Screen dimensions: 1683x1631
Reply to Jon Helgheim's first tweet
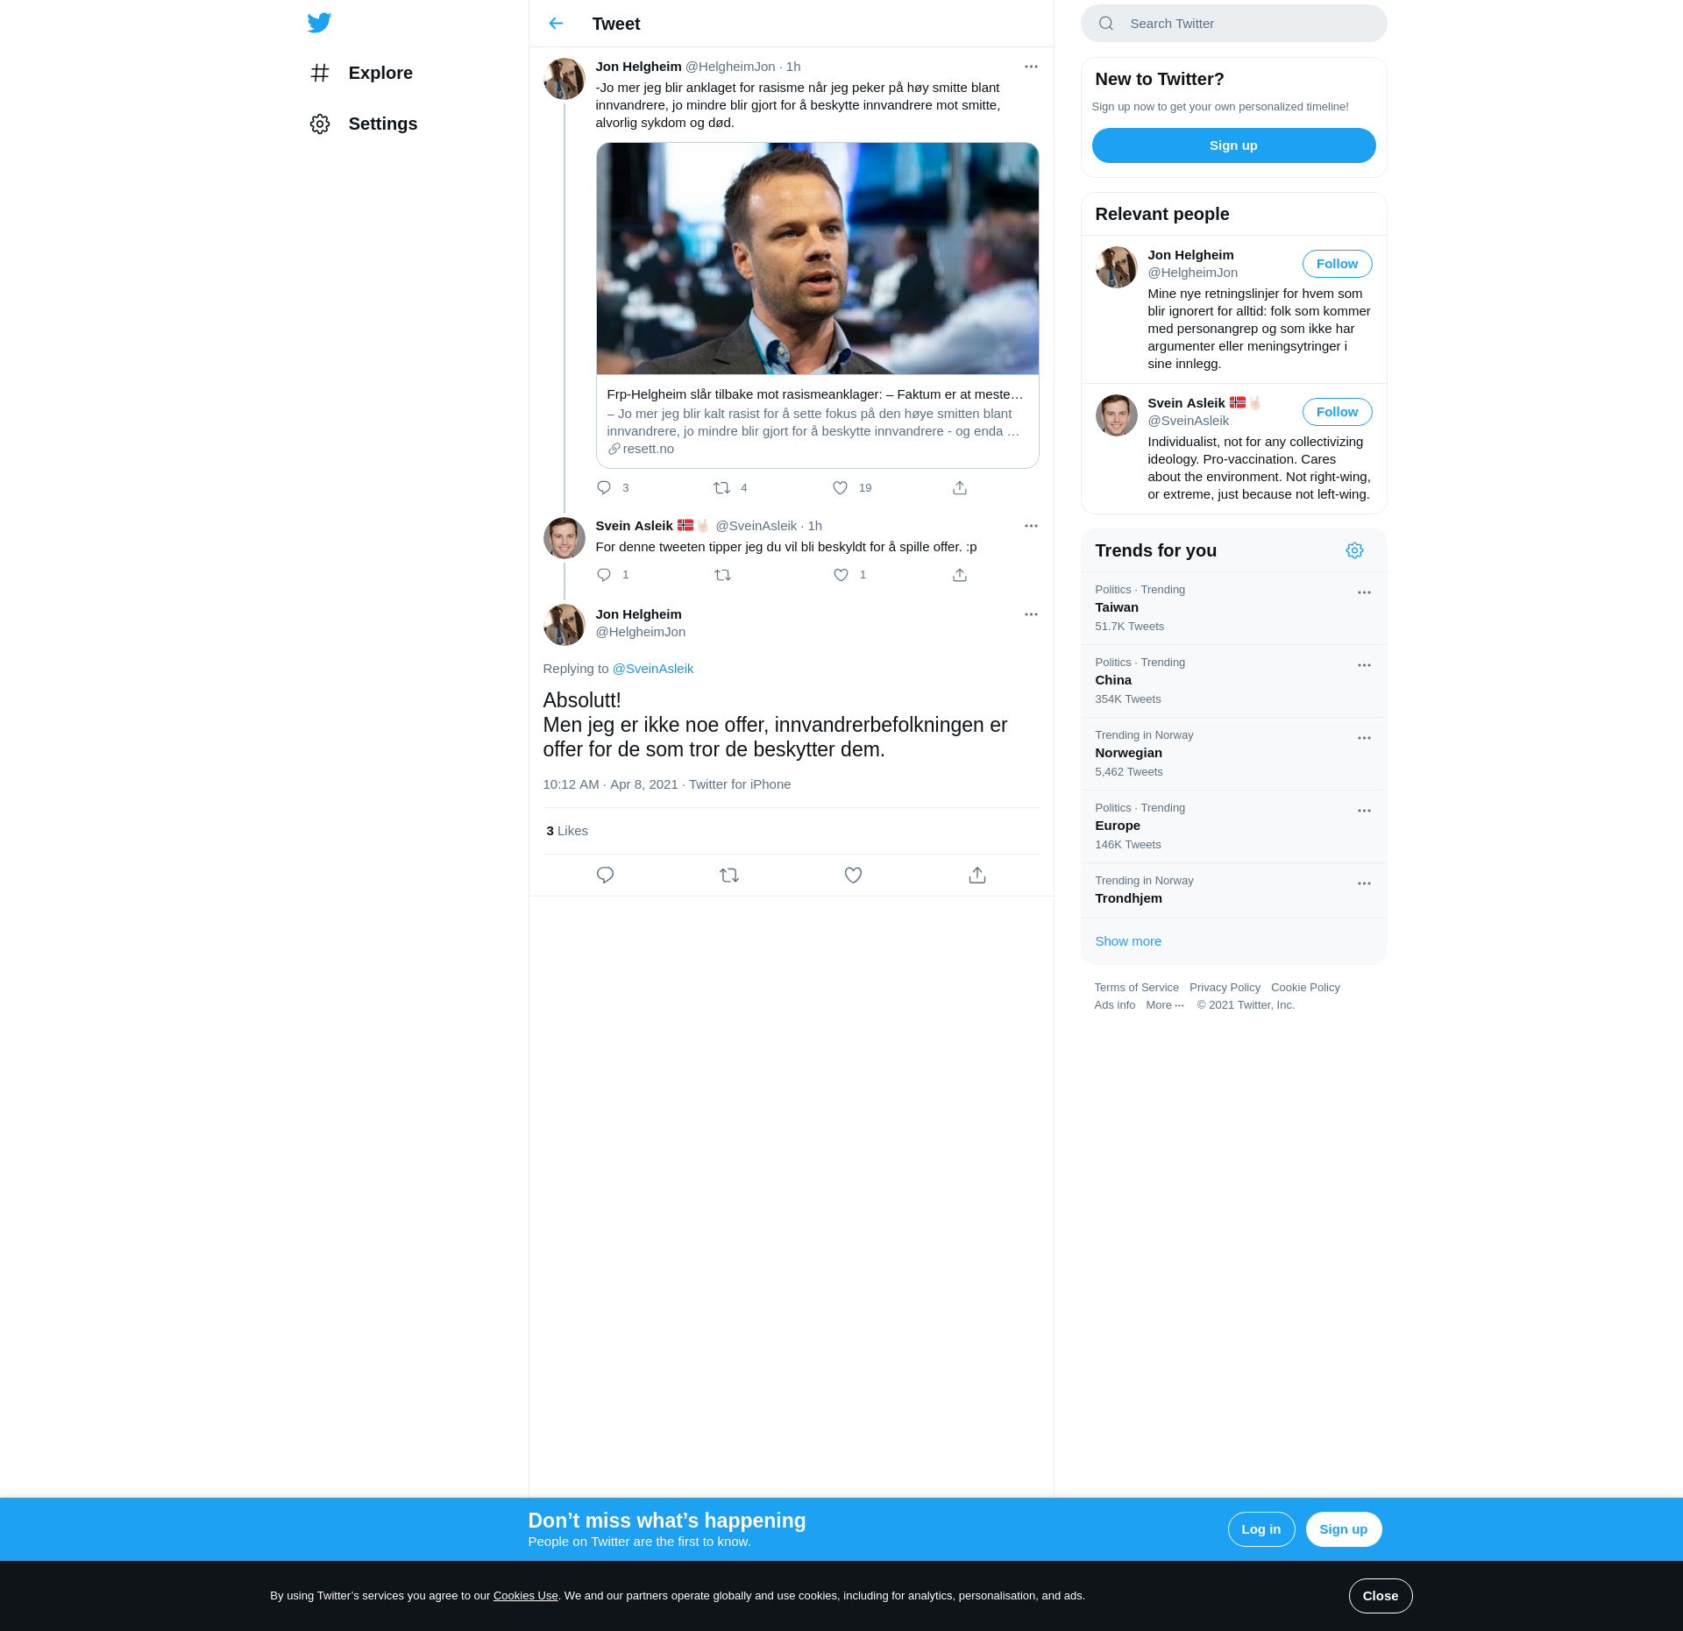604,487
